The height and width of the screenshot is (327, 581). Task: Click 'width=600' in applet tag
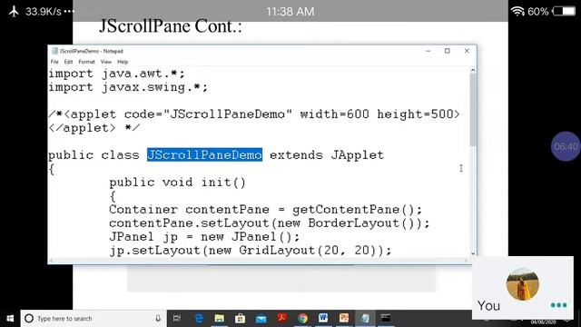point(335,114)
